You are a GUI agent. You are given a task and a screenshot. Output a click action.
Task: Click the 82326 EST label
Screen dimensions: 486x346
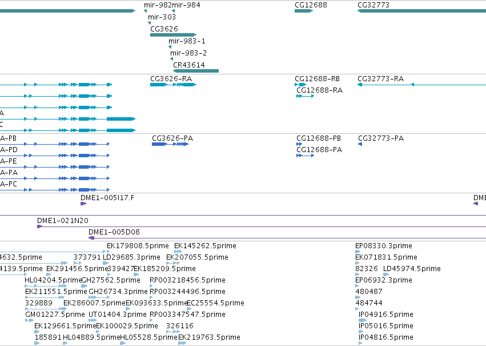[367, 269]
